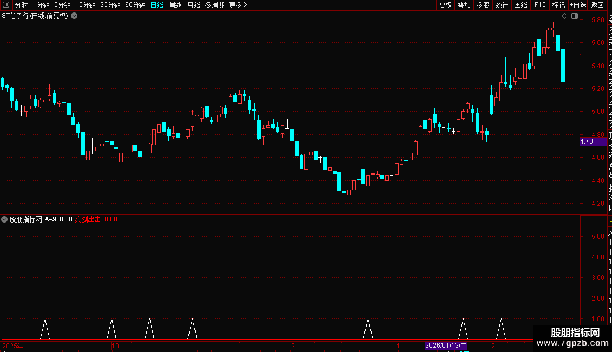This screenshot has width=612, height=352.
Task: Select the 日线 daily chart tab
Action: click(157, 5)
